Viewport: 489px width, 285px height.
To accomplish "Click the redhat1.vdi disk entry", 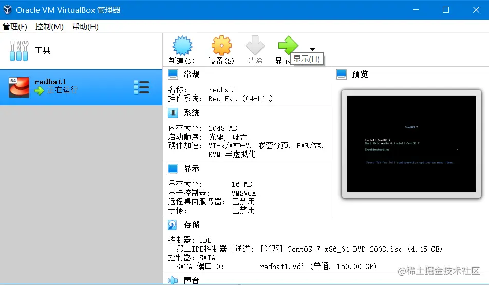I will (318, 267).
